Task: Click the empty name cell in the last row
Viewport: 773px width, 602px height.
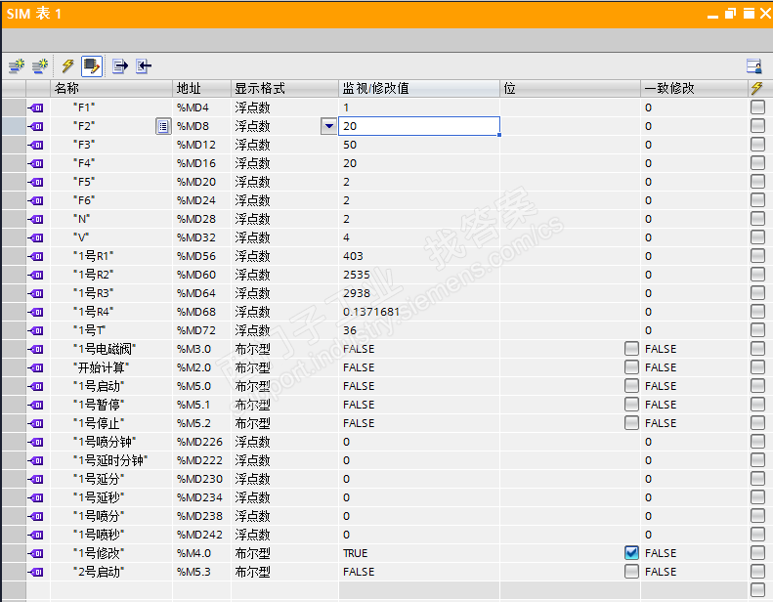Action: (x=111, y=590)
